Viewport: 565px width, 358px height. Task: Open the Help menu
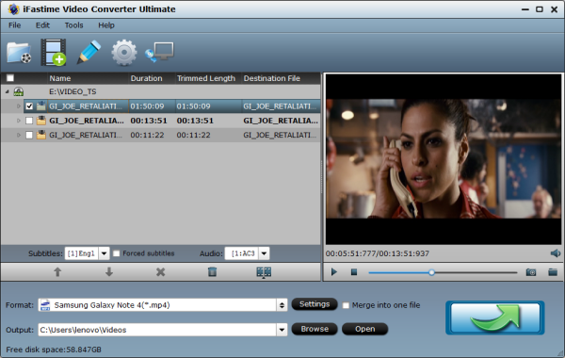point(106,25)
